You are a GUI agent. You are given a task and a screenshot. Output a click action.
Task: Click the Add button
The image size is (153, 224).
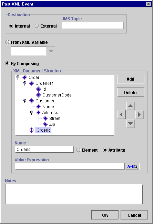pos(130,79)
